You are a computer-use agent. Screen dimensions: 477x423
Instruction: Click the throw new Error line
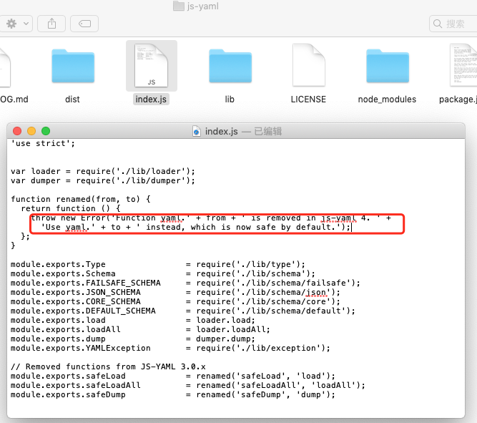(211, 218)
